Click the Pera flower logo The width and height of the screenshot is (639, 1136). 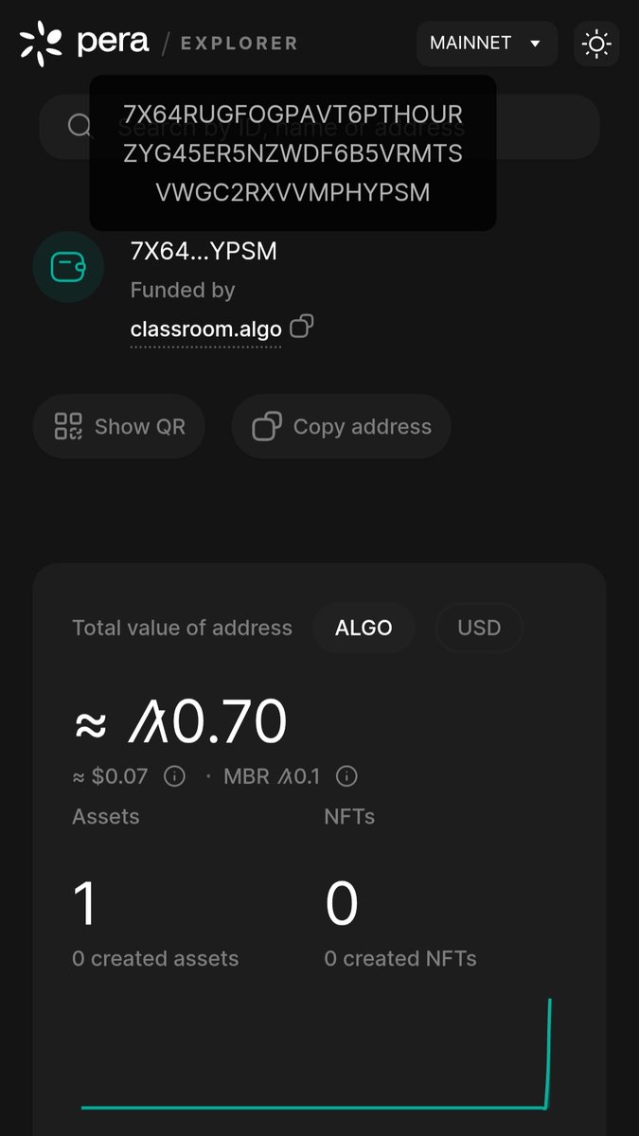42,44
